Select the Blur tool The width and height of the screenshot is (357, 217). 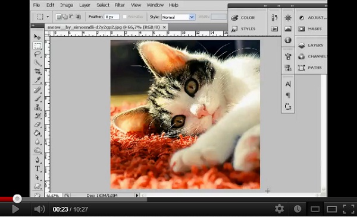pos(37,142)
